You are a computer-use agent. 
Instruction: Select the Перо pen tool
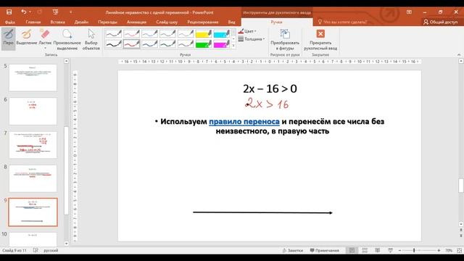click(8, 38)
